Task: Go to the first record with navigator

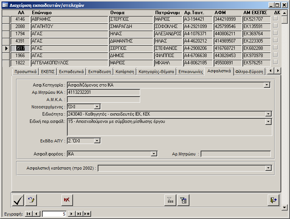Action: [x=29, y=214]
